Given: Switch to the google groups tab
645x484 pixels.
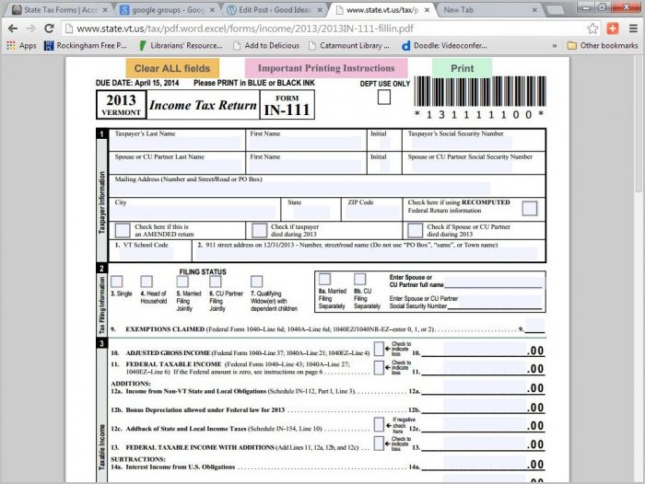Looking at the screenshot, I should pos(168,10).
